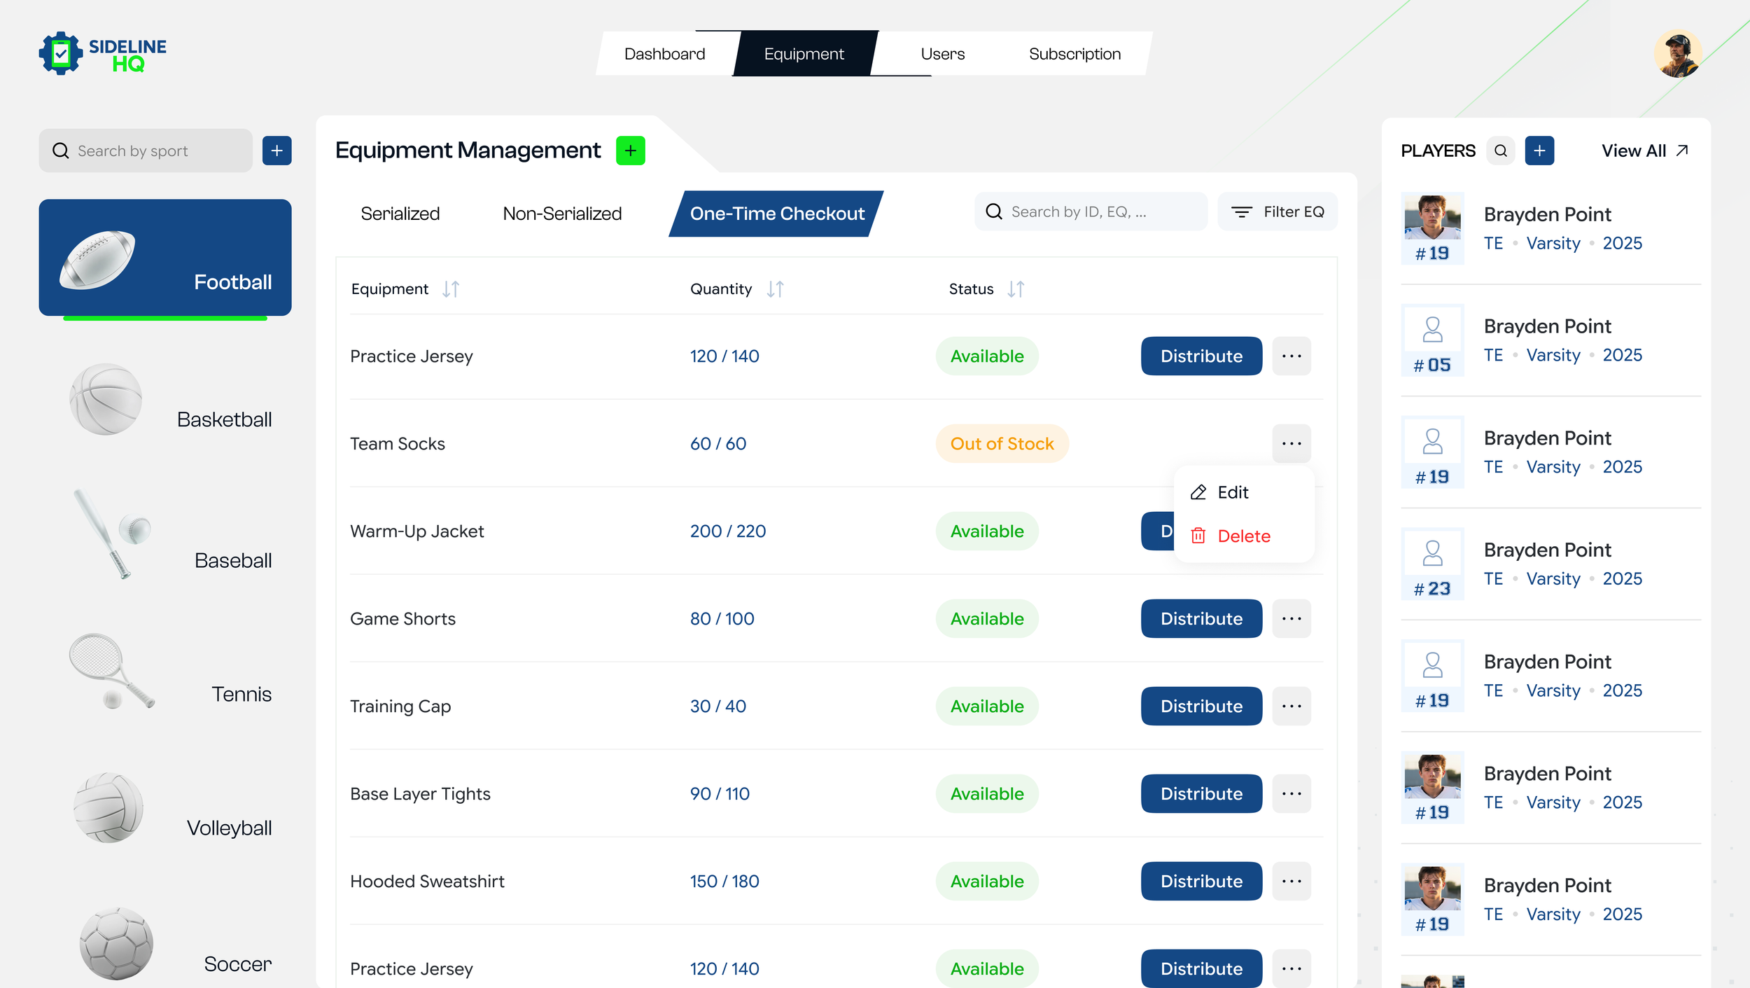Viewport: 1750px width, 988px height.
Task: Sort by Status column arrows
Action: point(1016,289)
